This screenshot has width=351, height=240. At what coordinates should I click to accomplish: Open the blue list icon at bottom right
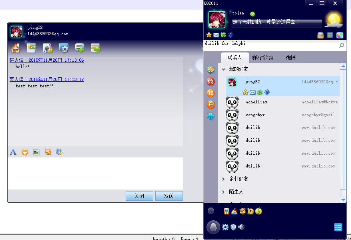point(338,227)
